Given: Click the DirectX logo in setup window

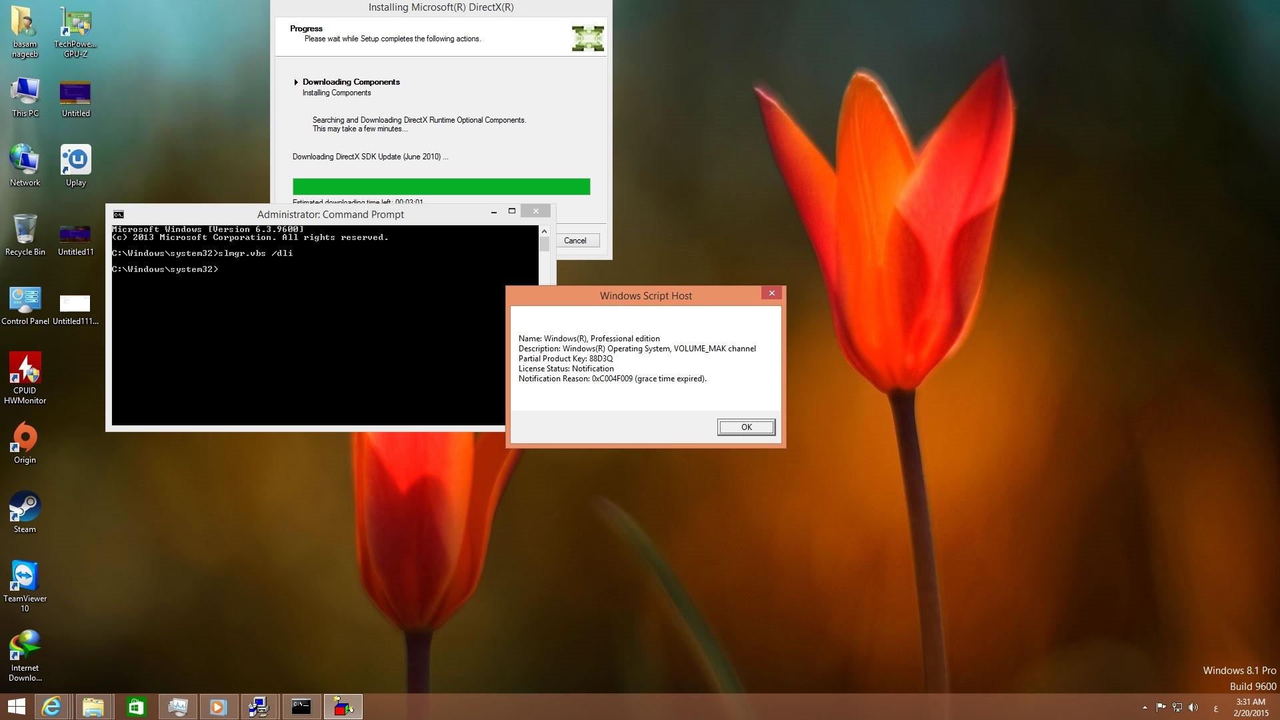Looking at the screenshot, I should click(x=587, y=39).
